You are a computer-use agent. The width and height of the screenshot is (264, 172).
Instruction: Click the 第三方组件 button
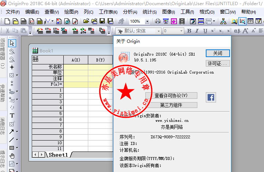171,105
